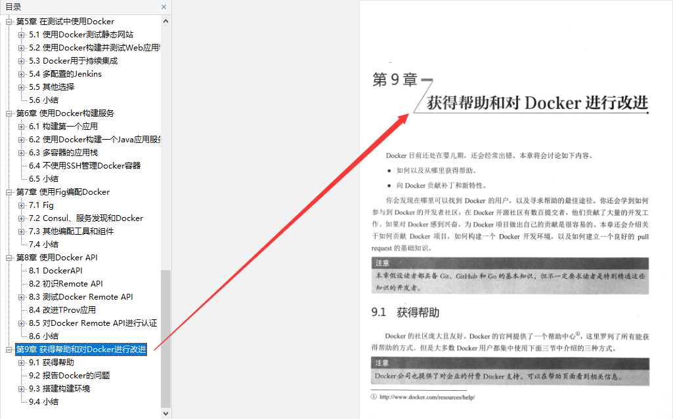Expand the 9.3 搭建构建环境 node
The width and height of the screenshot is (673, 419).
(x=22, y=389)
